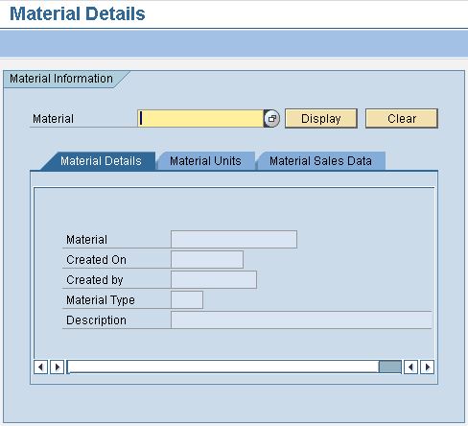Select the Description field
The width and height of the screenshot is (468, 426).
click(x=301, y=319)
